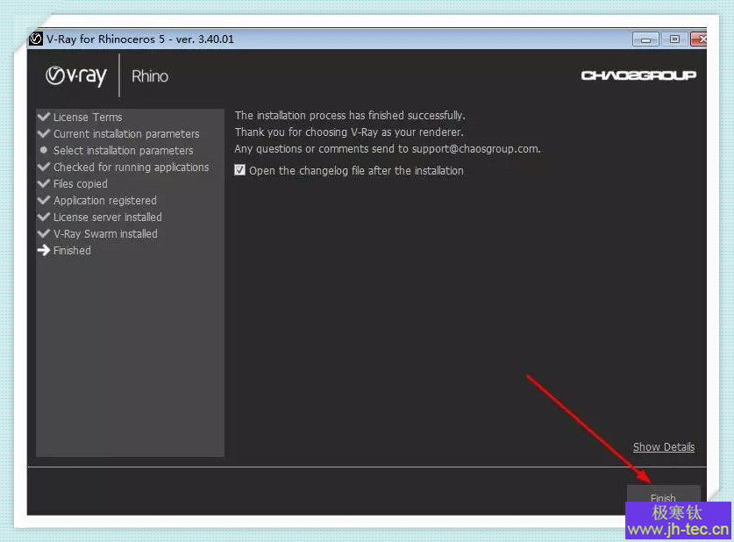Select the License Terms step
Image resolution: width=734 pixels, height=542 pixels.
(88, 117)
